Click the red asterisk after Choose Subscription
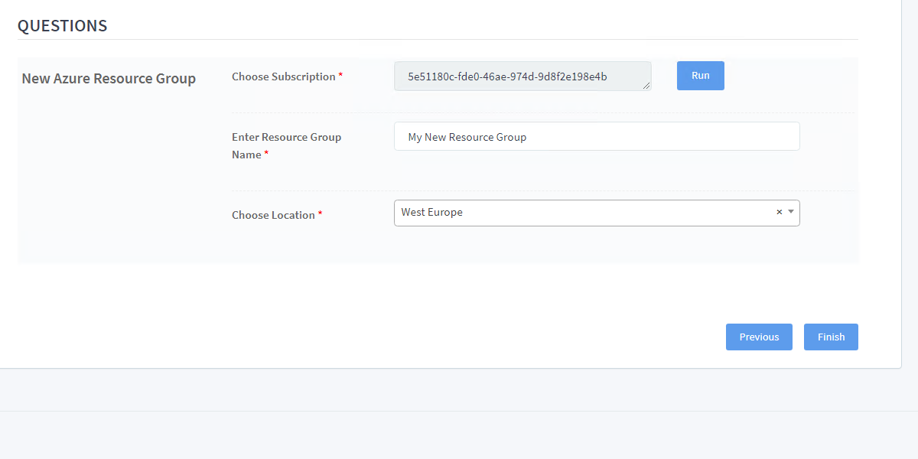The image size is (918, 459). (x=340, y=76)
